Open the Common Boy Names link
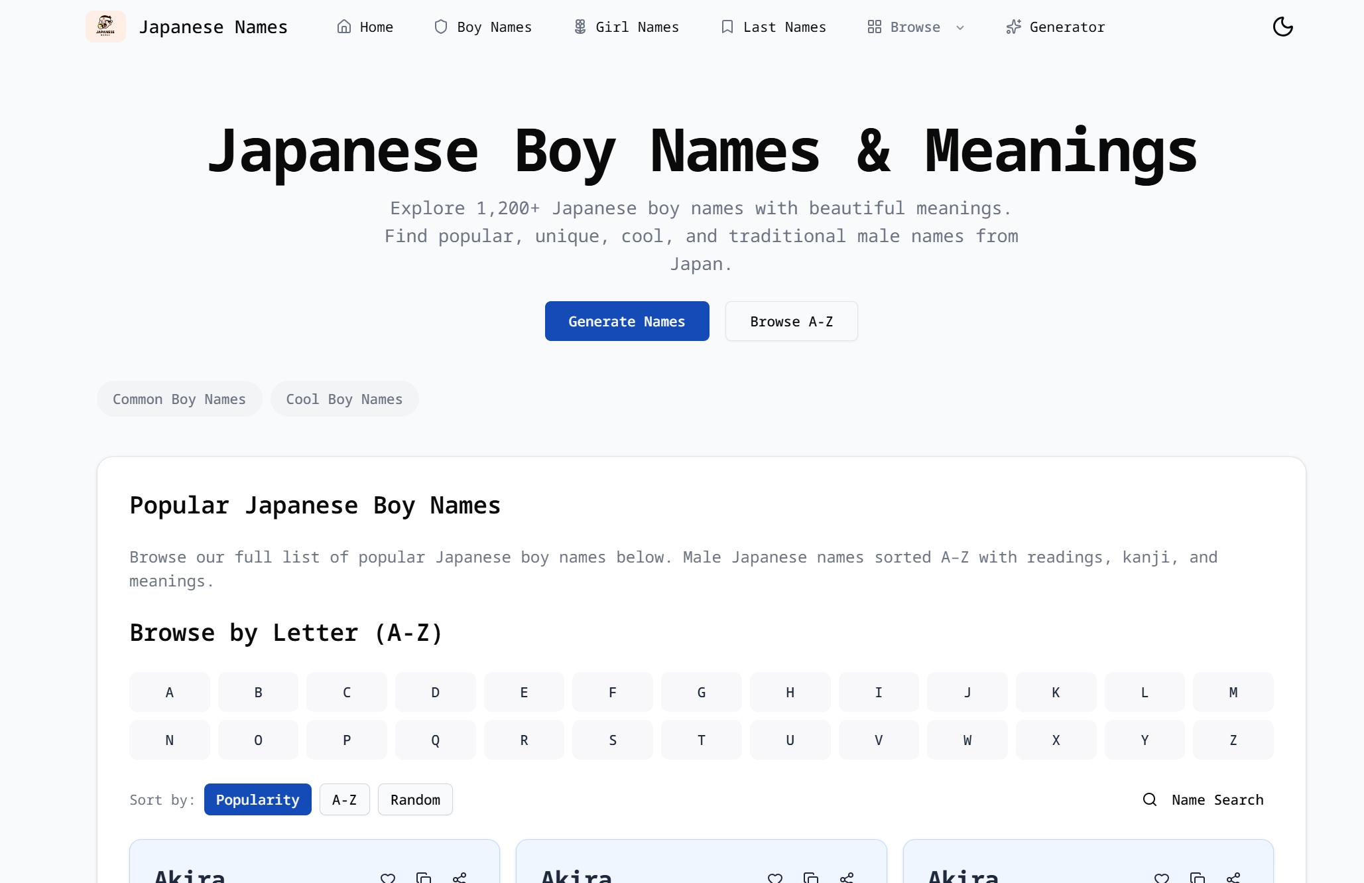 (179, 399)
